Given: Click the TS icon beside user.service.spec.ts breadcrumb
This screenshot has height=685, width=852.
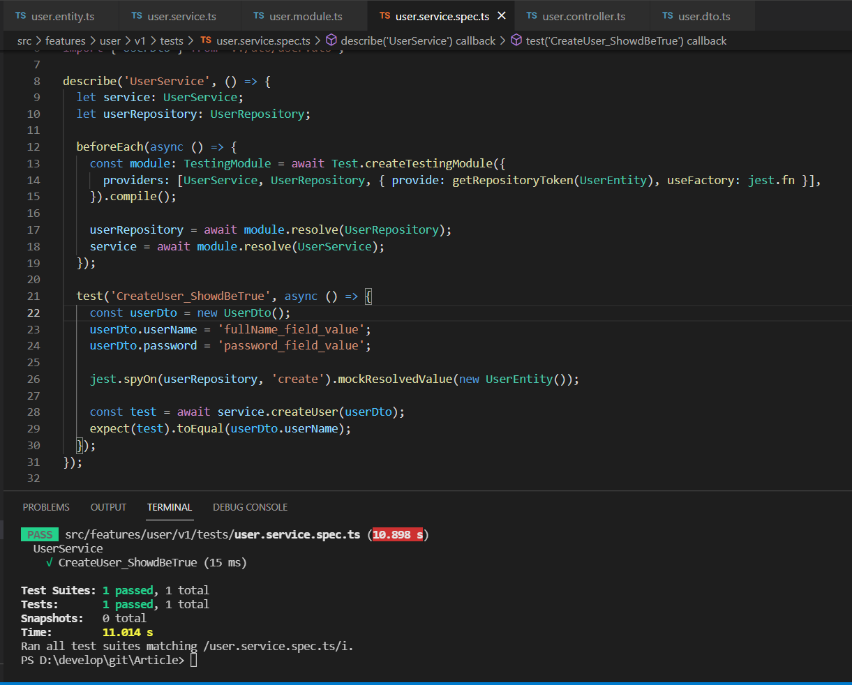Looking at the screenshot, I should (x=206, y=40).
